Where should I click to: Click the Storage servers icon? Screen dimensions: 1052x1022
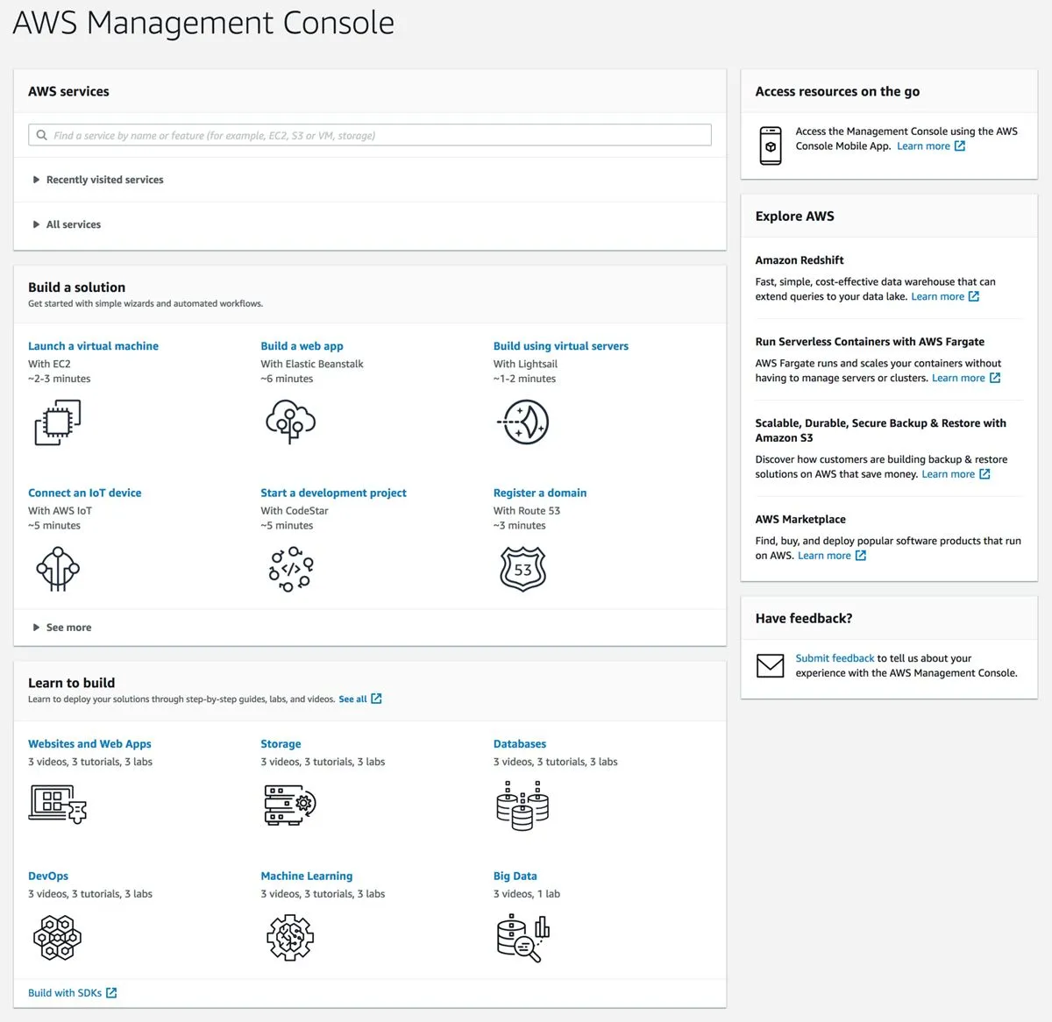tap(289, 806)
